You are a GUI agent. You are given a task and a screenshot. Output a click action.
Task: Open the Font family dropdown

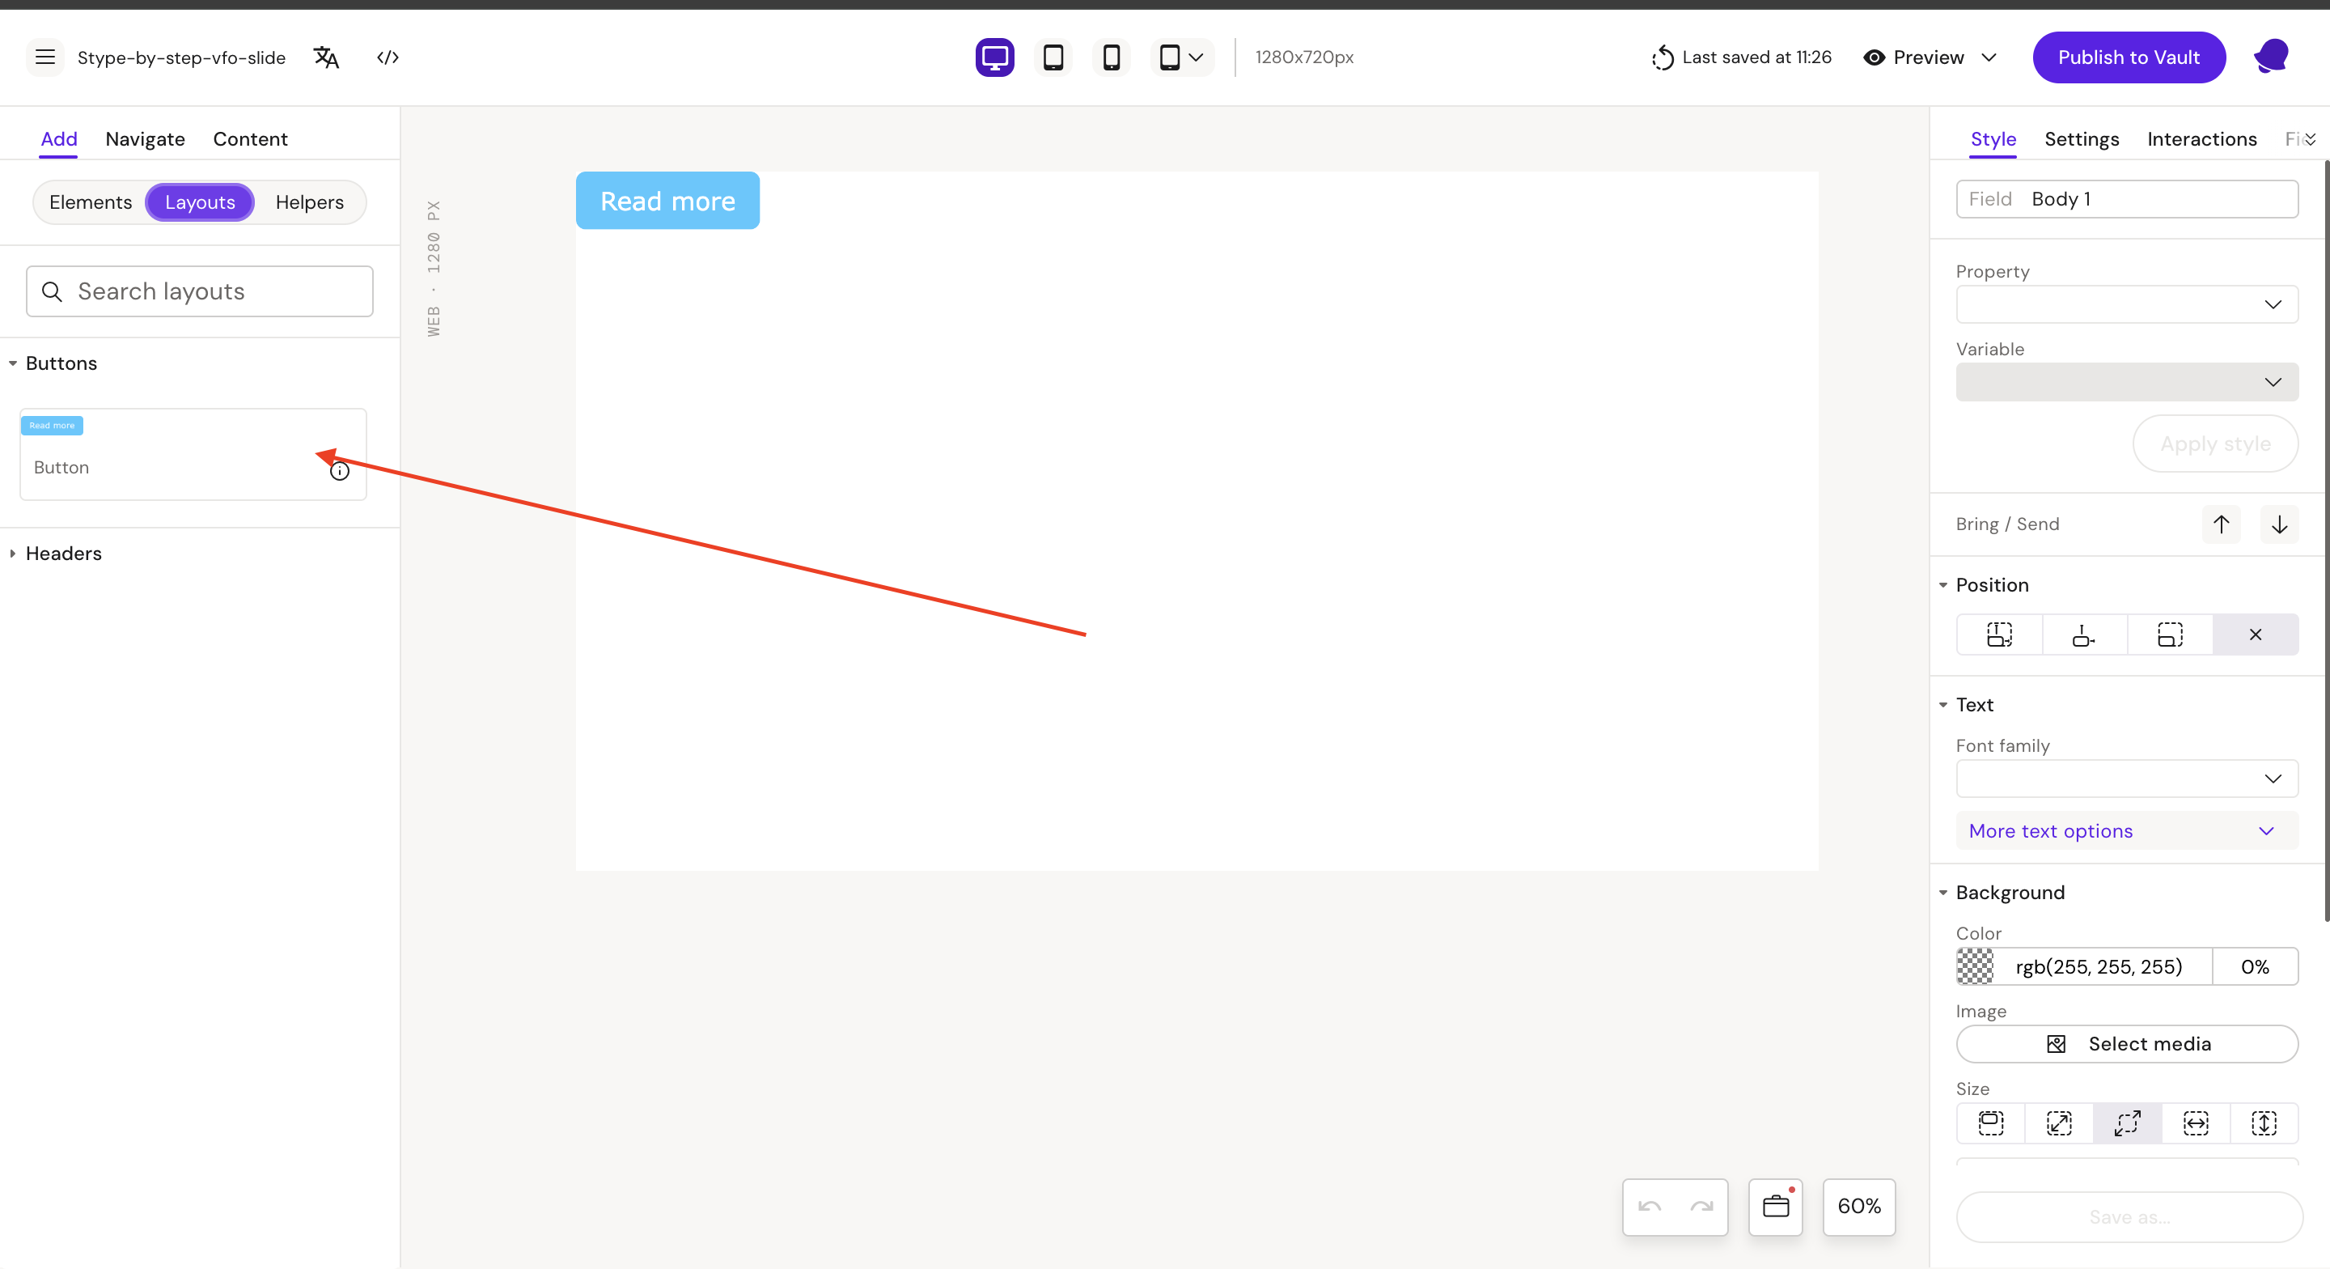pos(2126,779)
